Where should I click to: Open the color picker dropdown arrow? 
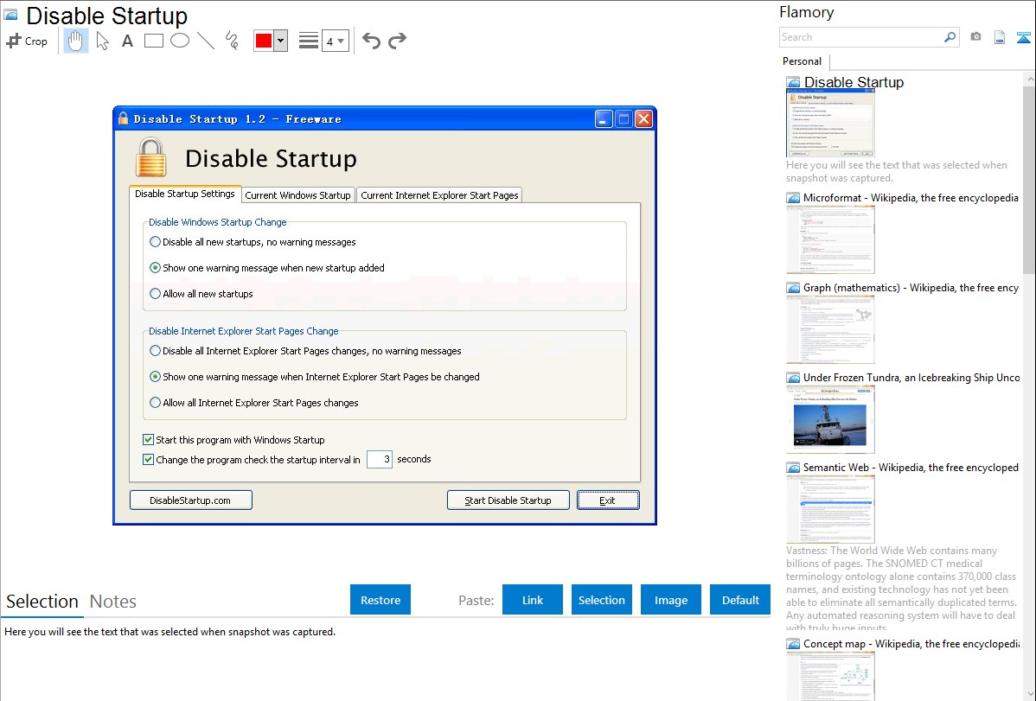[280, 41]
